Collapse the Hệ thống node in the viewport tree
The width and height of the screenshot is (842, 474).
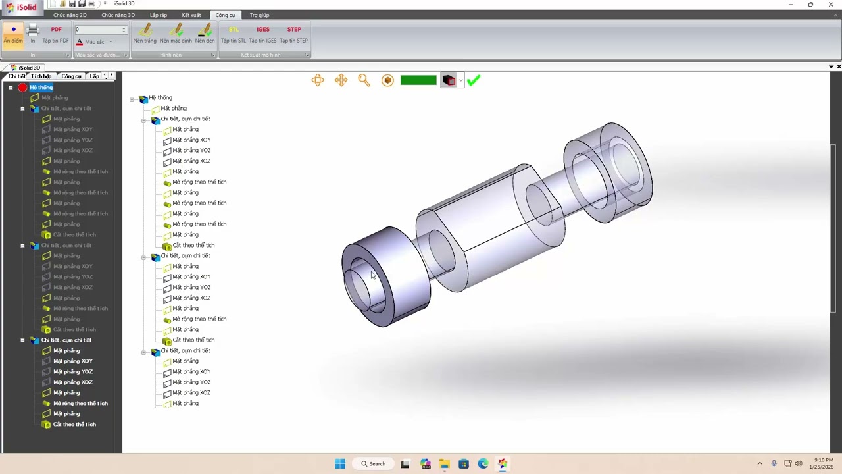132,99
